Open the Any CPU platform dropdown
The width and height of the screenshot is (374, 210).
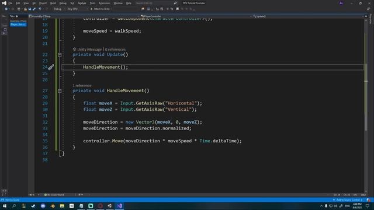(78, 9)
